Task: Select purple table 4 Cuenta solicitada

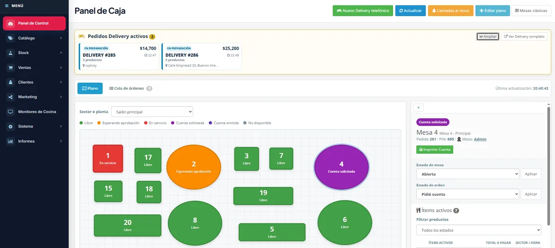Action: pyautogui.click(x=341, y=167)
